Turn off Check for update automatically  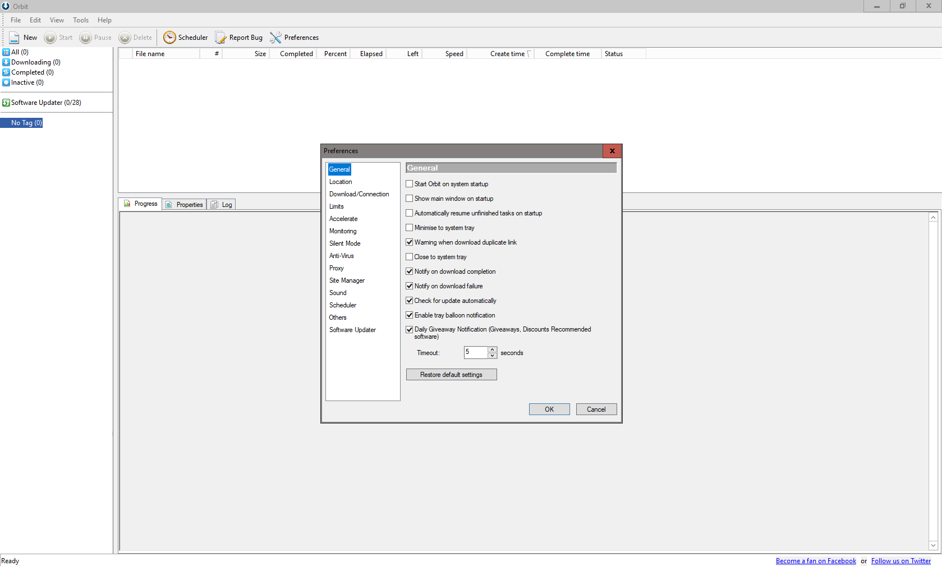coord(410,301)
